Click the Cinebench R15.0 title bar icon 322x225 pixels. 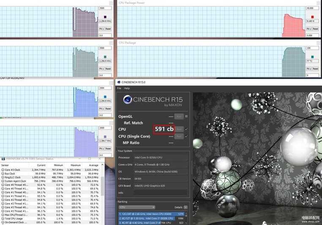click(119, 82)
